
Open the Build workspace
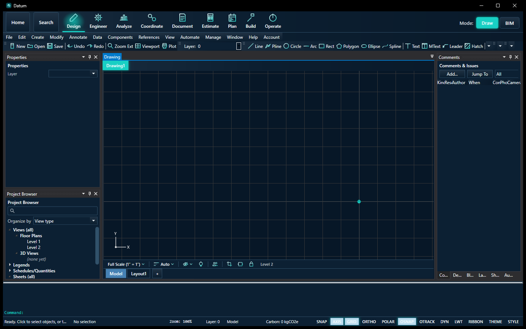click(x=251, y=22)
